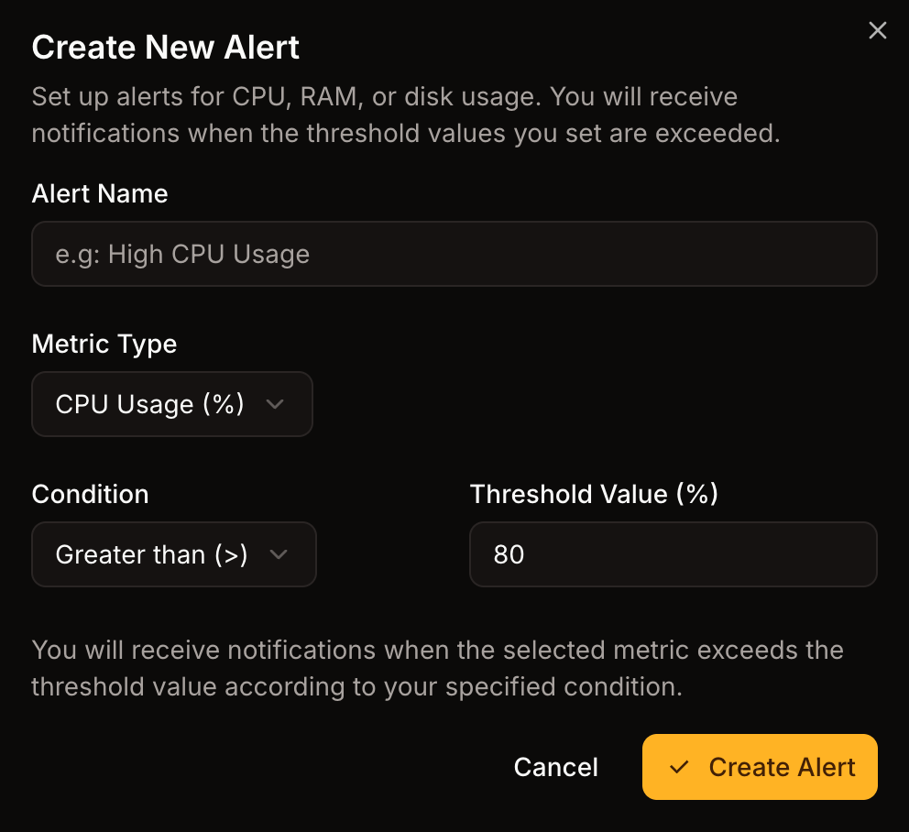Select the Create New Alert dialog title
The image size is (909, 832).
point(165,47)
